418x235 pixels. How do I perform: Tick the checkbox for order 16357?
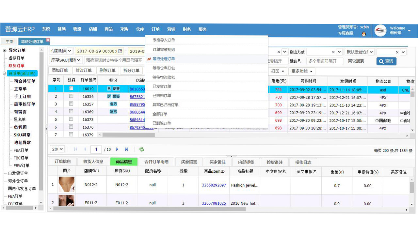pos(71,104)
